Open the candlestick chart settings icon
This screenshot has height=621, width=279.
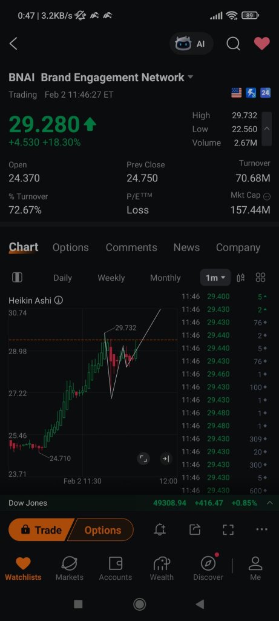click(241, 278)
